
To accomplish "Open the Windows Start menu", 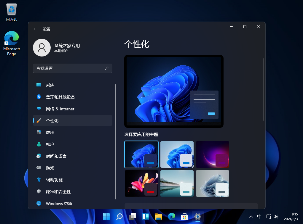I will point(106,217).
